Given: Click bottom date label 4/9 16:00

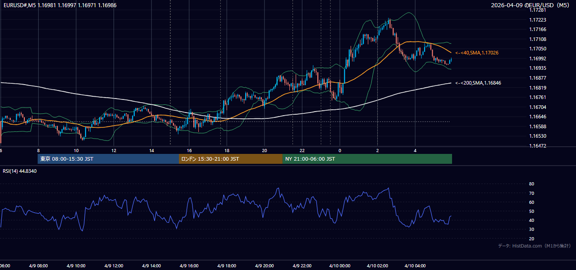Looking at the screenshot, I should 189,266.
